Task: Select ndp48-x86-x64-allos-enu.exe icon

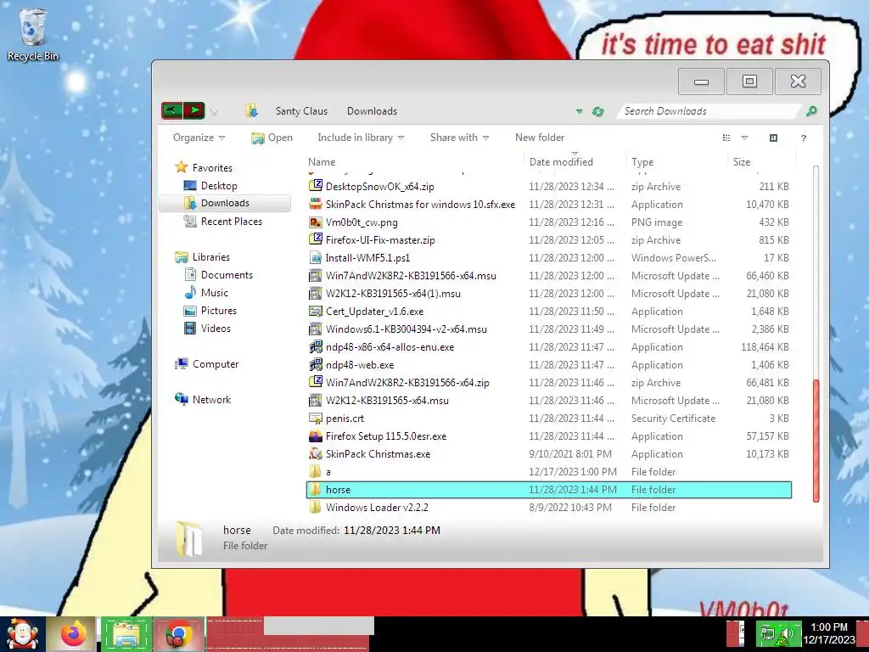Action: pyautogui.click(x=316, y=346)
